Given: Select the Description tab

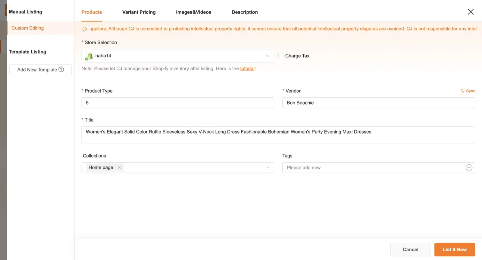Looking at the screenshot, I should coord(245,12).
